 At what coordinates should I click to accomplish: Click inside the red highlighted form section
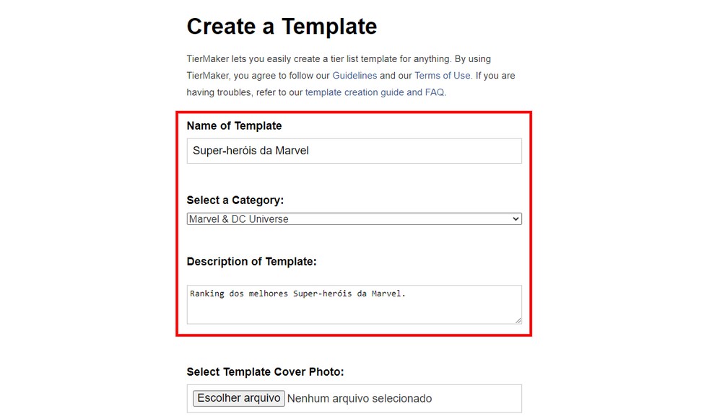pos(354,180)
